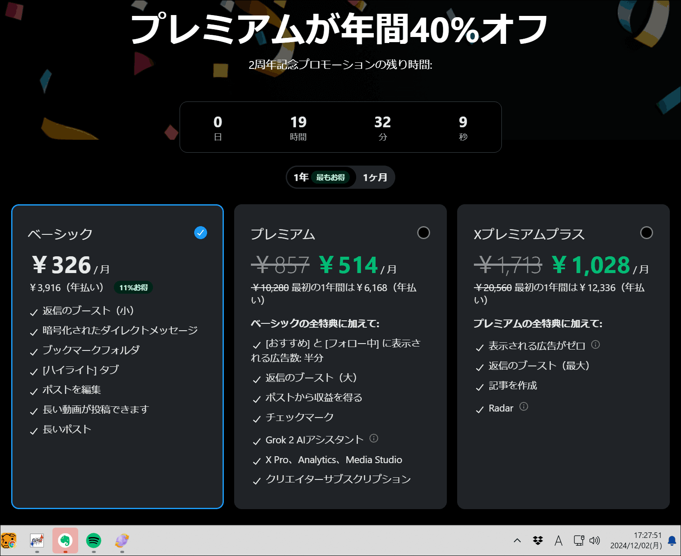
Task: Click 表示される広告がゼロ feature text
Action: (x=537, y=346)
